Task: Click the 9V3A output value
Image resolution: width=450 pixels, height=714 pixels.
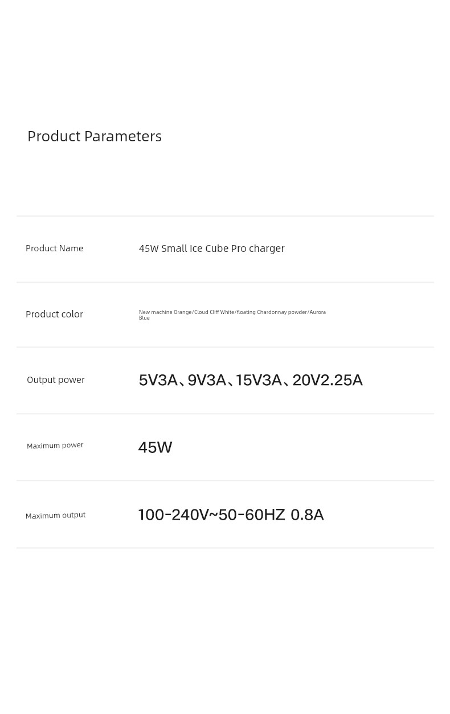Action: [207, 380]
